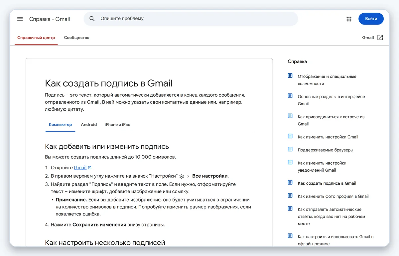The height and width of the screenshot is (256, 399).
Task: Open the hamburger main menu
Action: (20, 19)
